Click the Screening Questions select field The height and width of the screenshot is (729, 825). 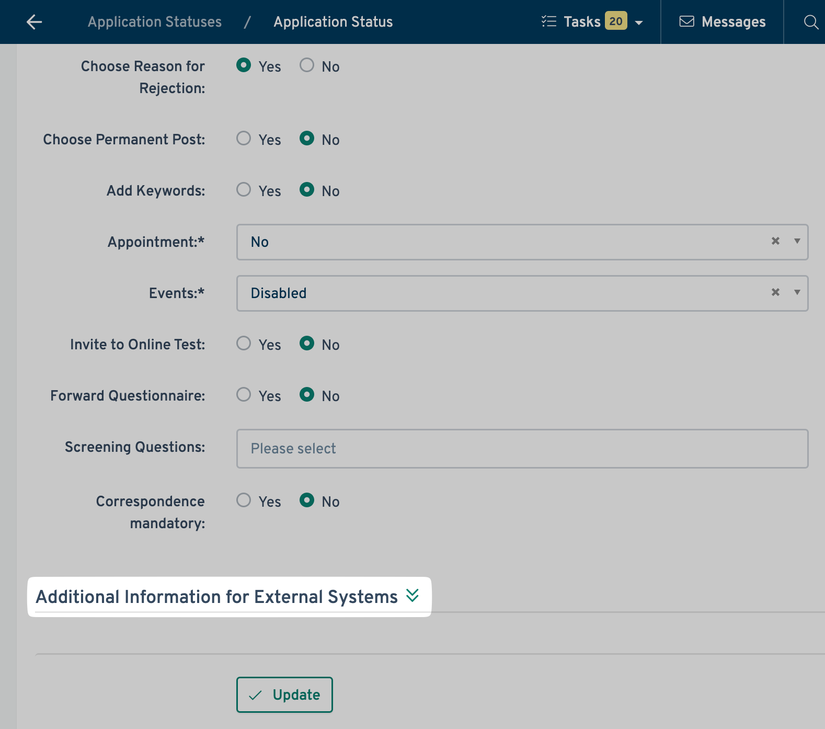coord(522,449)
